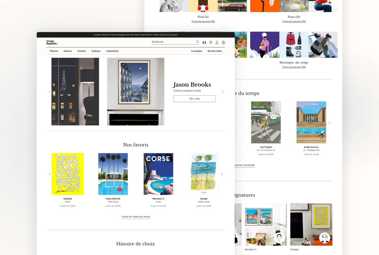The height and width of the screenshot is (255, 379).
Task: Click the Pour elle category title
Action: point(294,17)
